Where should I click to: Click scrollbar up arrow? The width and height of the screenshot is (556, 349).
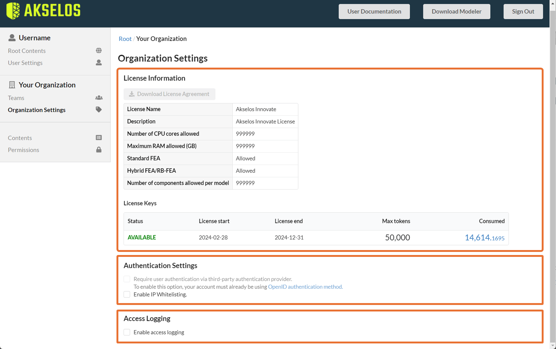click(x=553, y=3)
